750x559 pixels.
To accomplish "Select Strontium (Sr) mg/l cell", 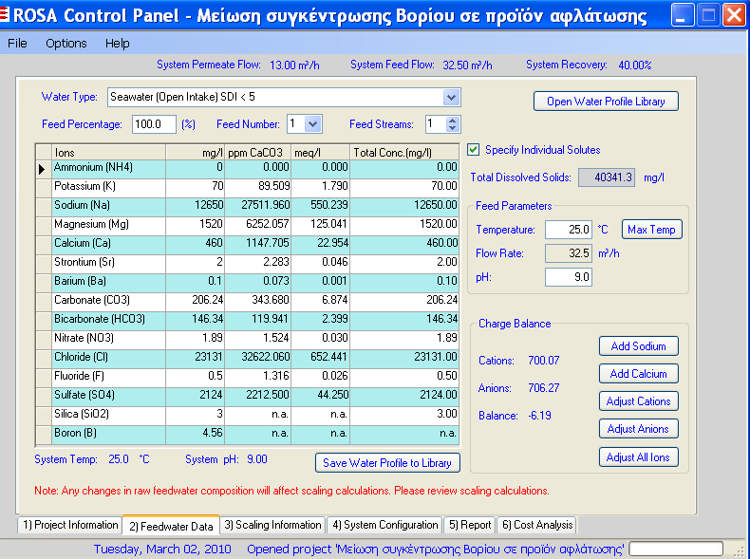I will 196,264.
